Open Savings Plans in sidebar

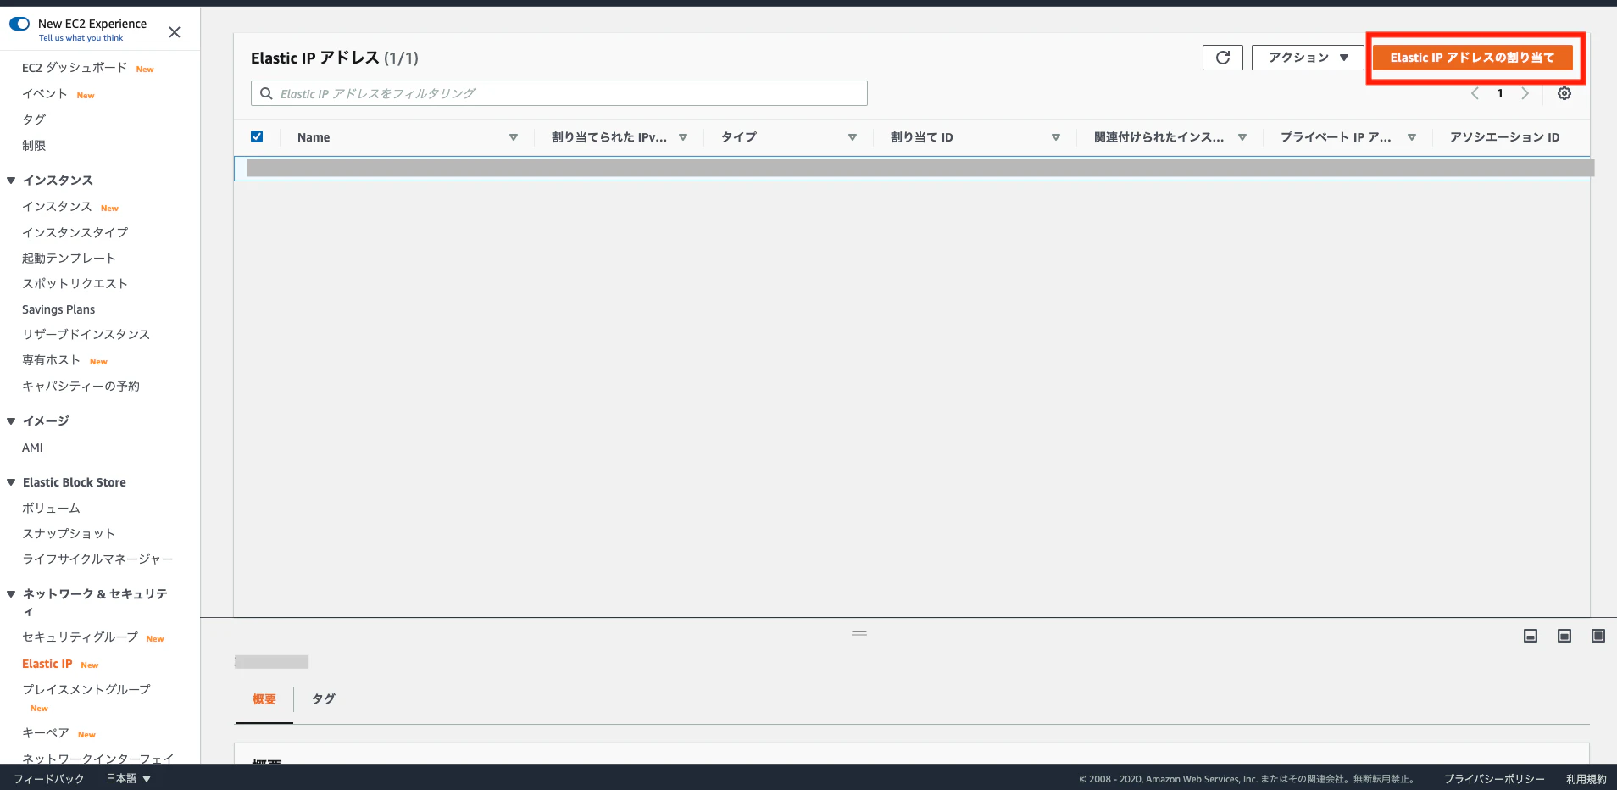[x=58, y=309]
